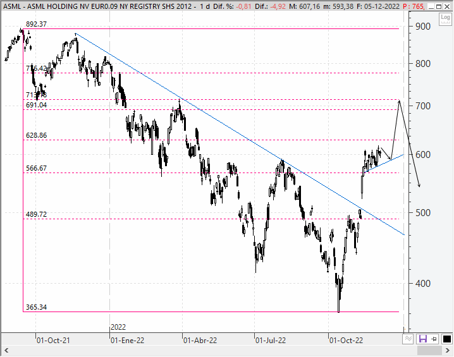Click the red P: 765 value in title

414,6
